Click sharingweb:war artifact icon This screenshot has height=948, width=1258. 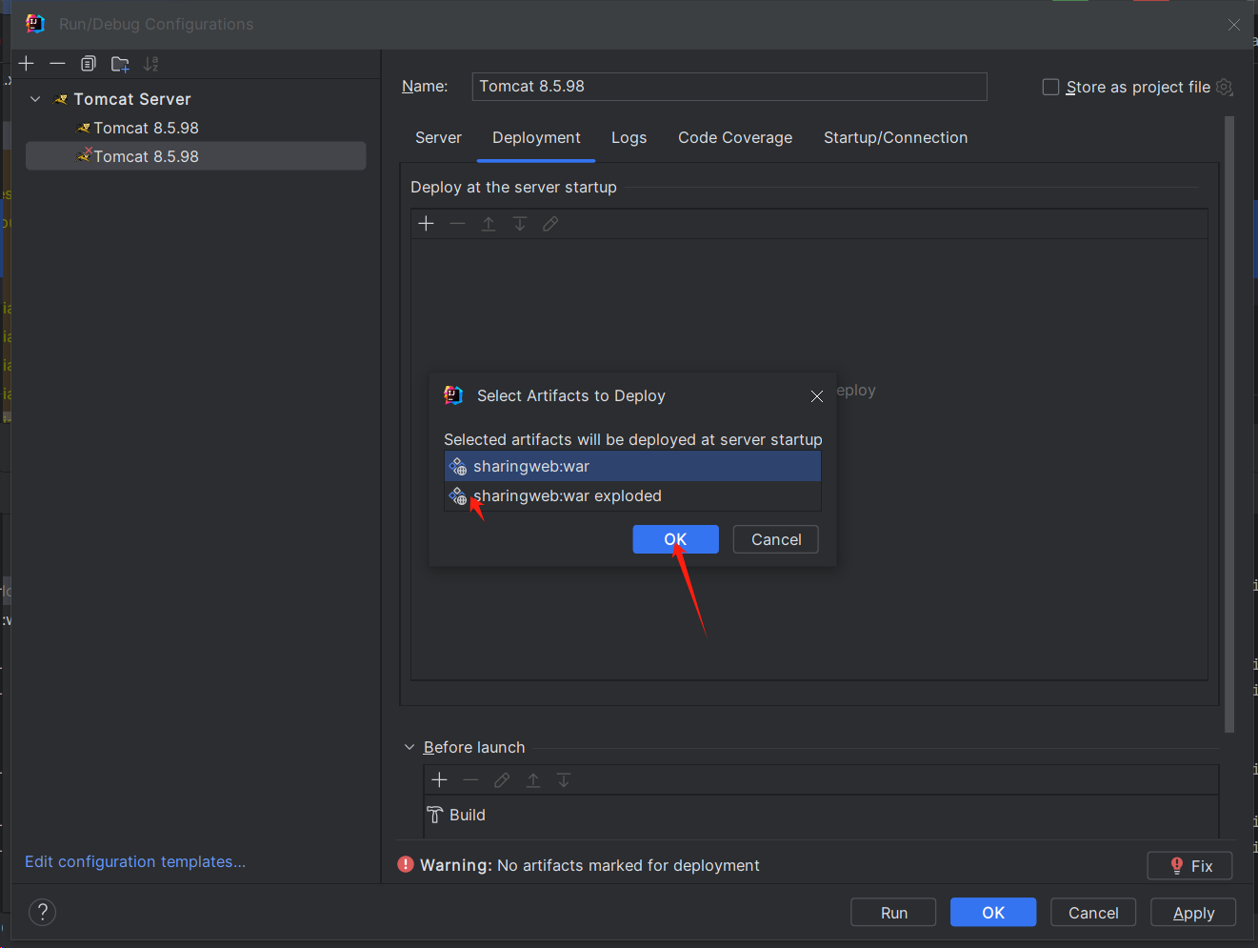pyautogui.click(x=458, y=466)
